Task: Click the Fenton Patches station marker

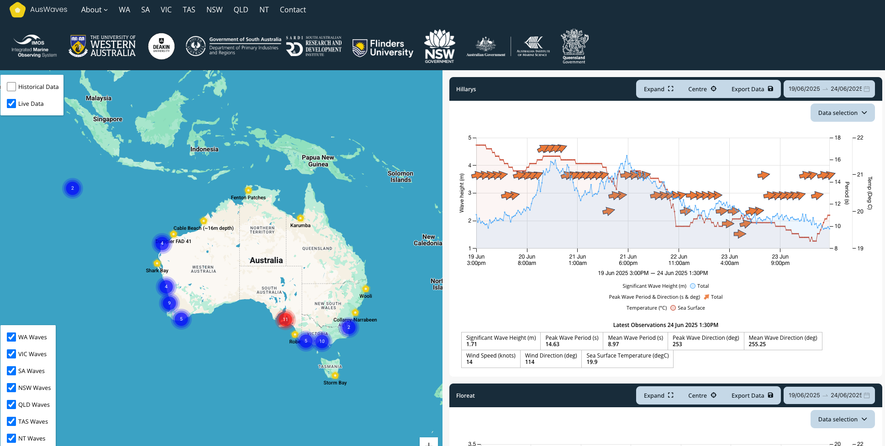Action: (248, 190)
